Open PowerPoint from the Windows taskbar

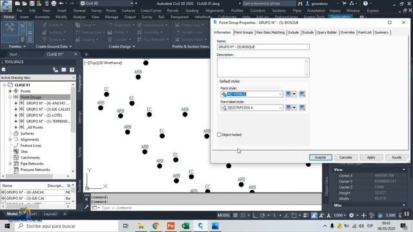tap(170, 226)
